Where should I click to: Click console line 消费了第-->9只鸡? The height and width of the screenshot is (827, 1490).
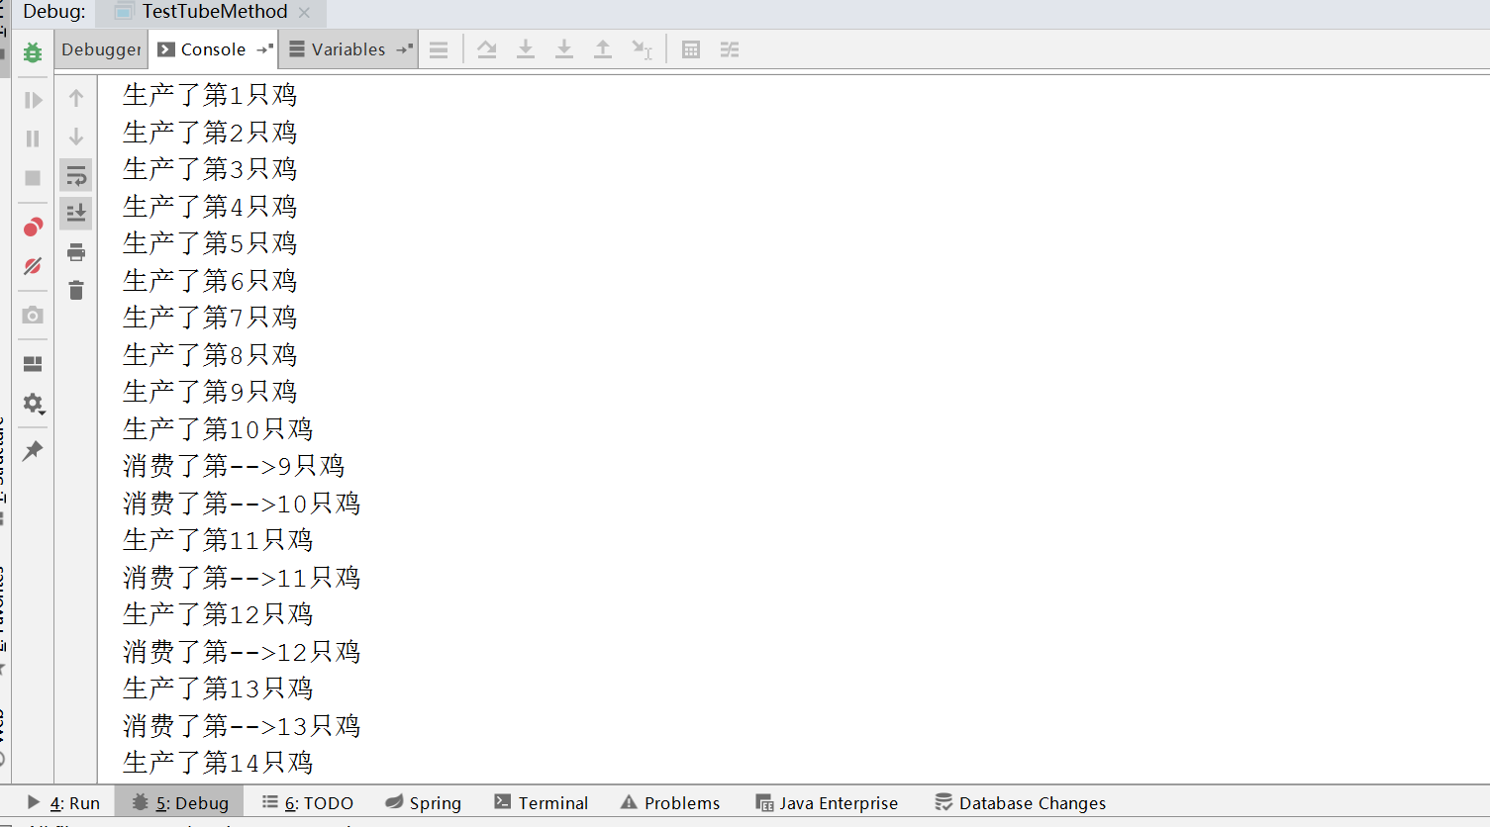234,466
